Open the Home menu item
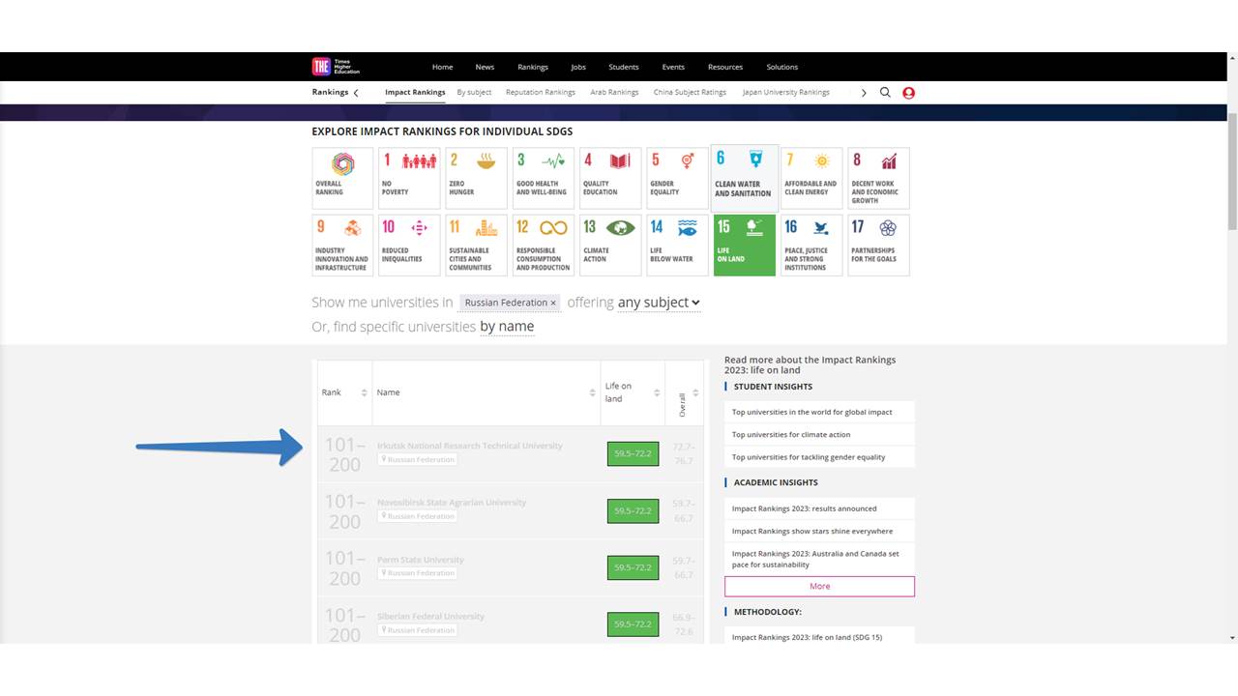Viewport: 1238px width, 696px height. tap(442, 67)
